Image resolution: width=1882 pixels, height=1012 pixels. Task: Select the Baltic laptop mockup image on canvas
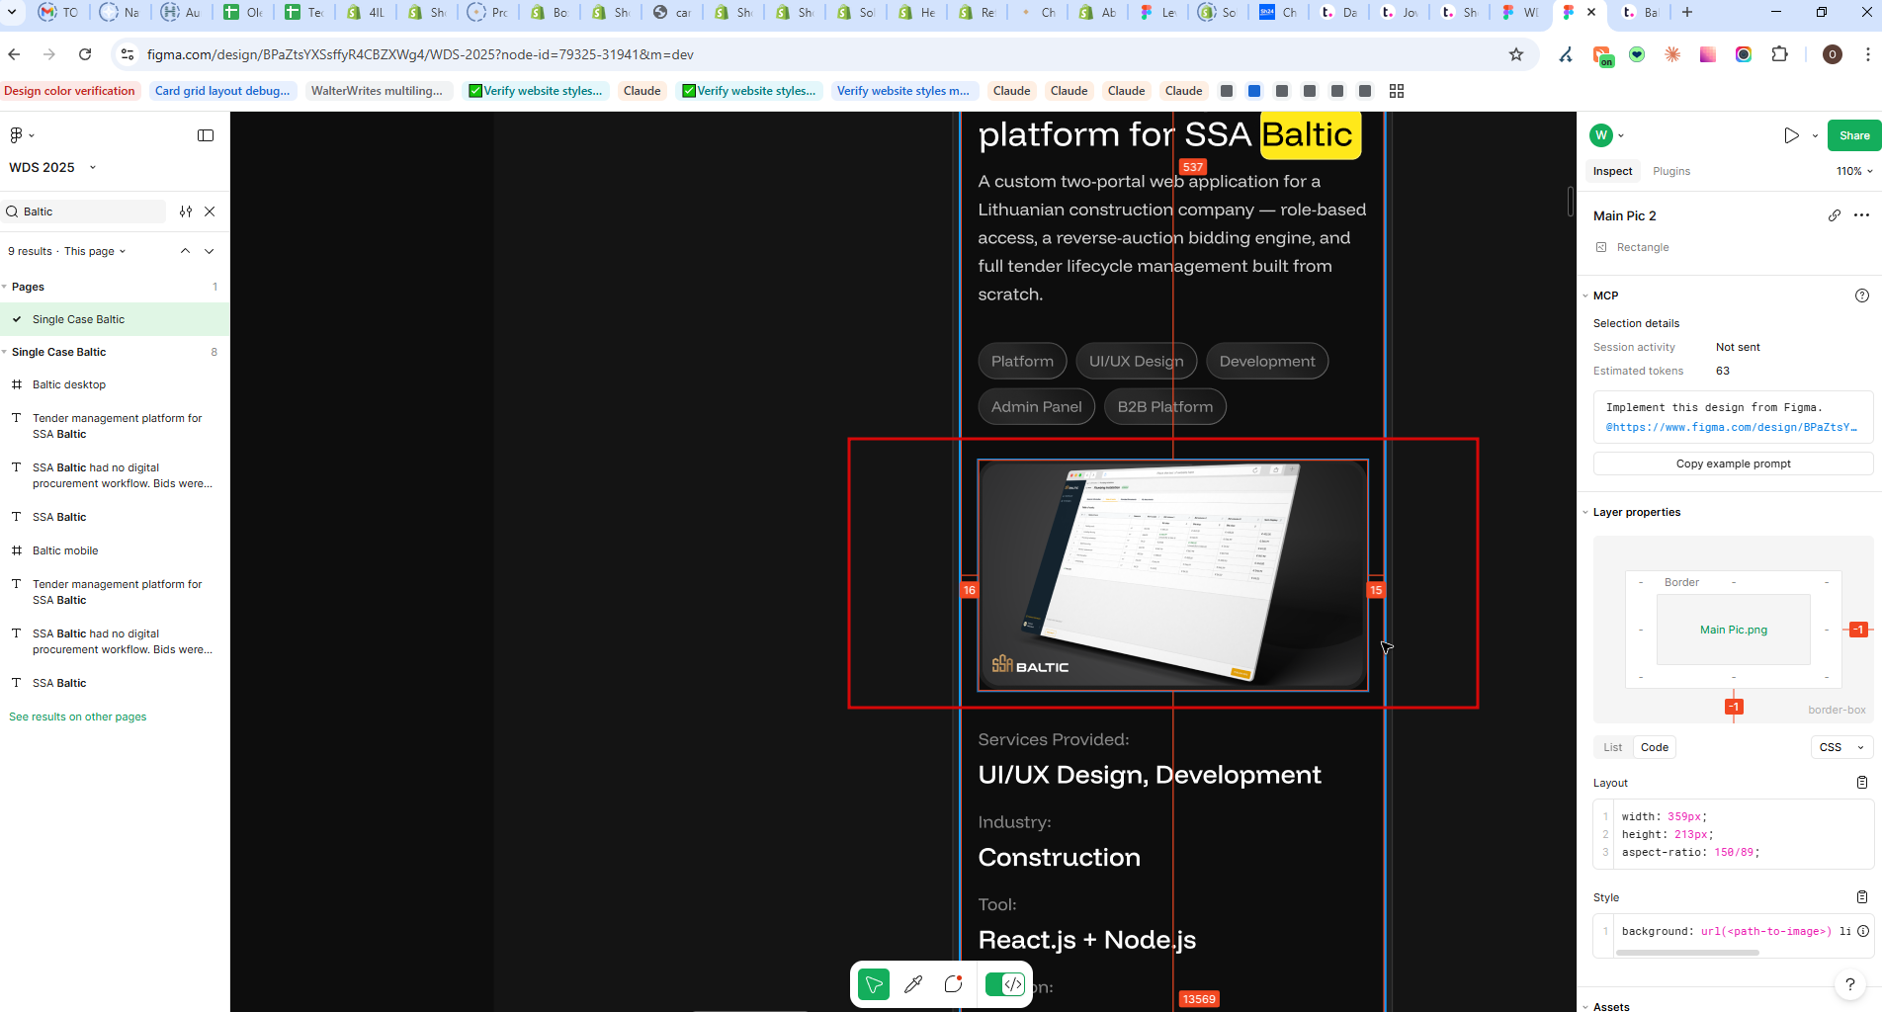click(1172, 575)
